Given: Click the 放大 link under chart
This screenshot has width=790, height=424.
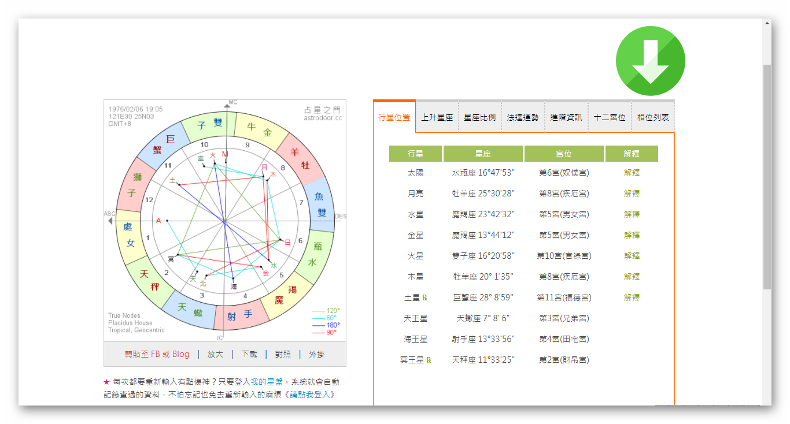Looking at the screenshot, I should click(x=215, y=354).
